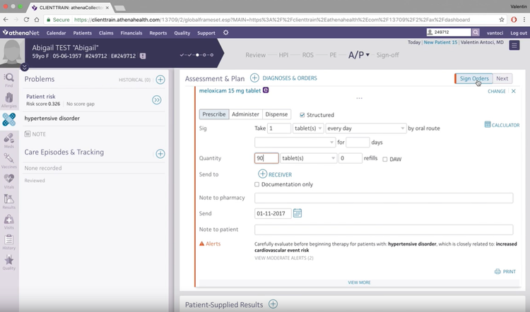Open New Patient 15 encounter link
This screenshot has width=530, height=312.
click(440, 42)
